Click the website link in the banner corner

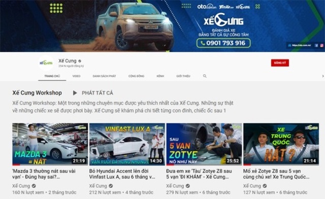click(x=300, y=45)
